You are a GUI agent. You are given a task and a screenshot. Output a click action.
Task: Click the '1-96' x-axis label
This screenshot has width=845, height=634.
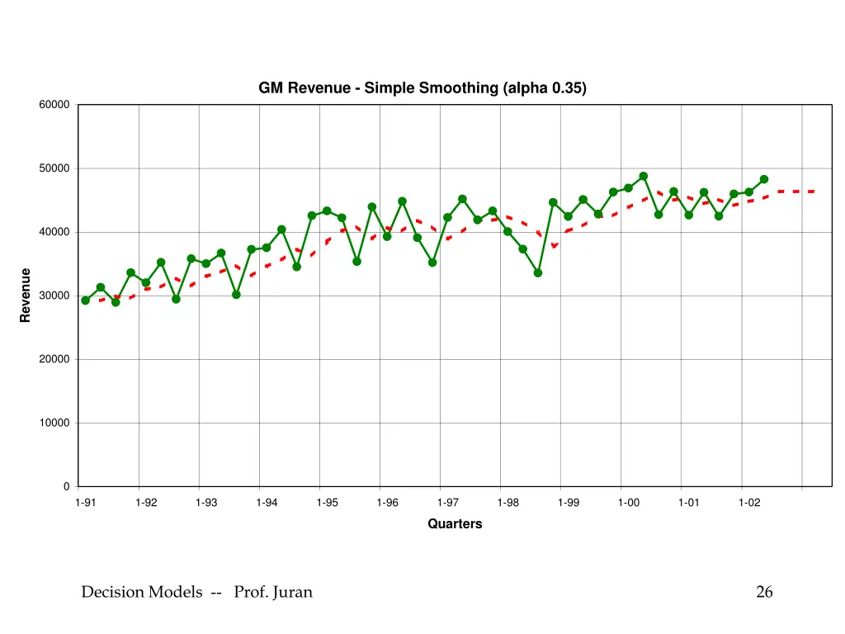(388, 503)
